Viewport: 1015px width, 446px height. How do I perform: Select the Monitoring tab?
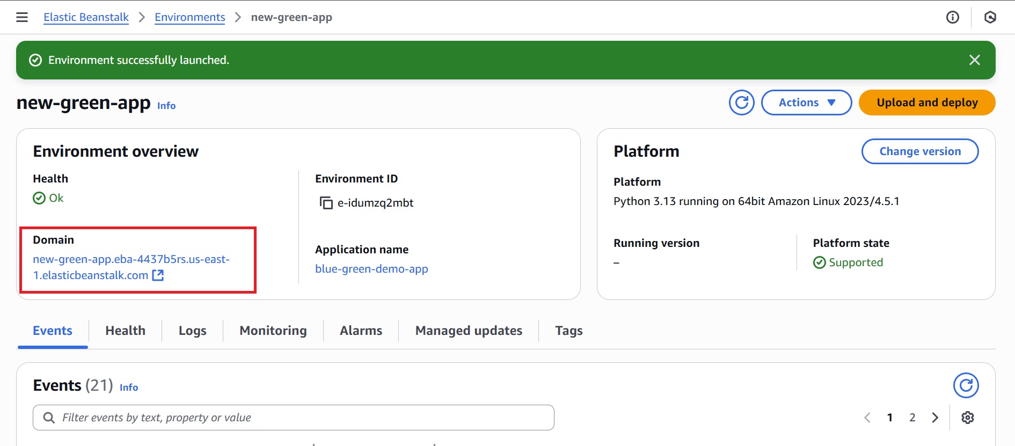[x=273, y=331]
